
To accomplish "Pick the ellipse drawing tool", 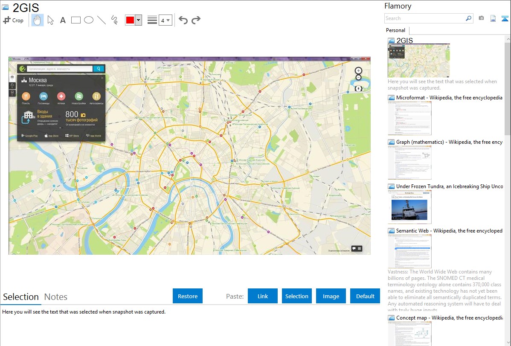I will pyautogui.click(x=89, y=20).
